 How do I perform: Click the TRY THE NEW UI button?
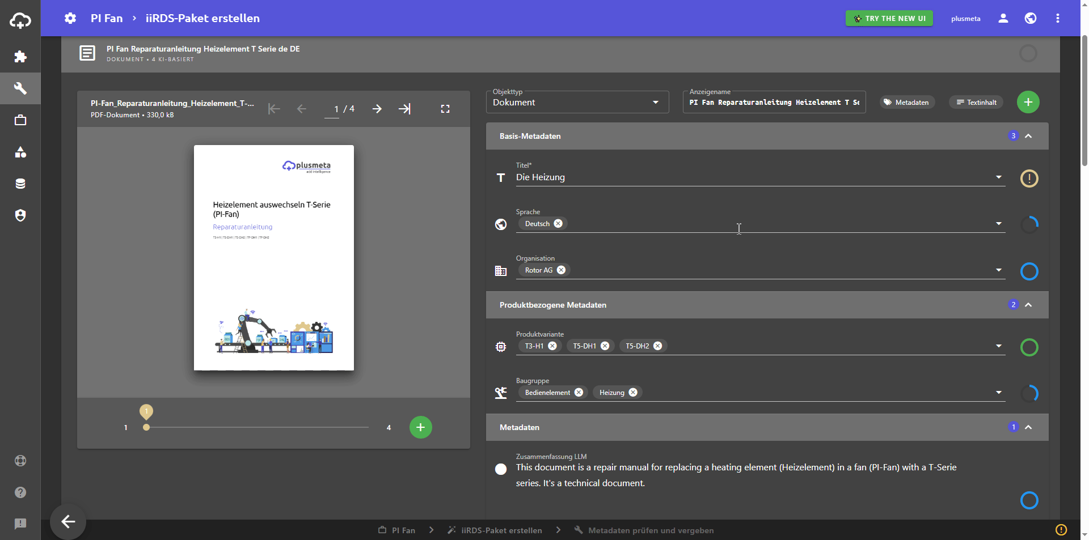point(889,19)
